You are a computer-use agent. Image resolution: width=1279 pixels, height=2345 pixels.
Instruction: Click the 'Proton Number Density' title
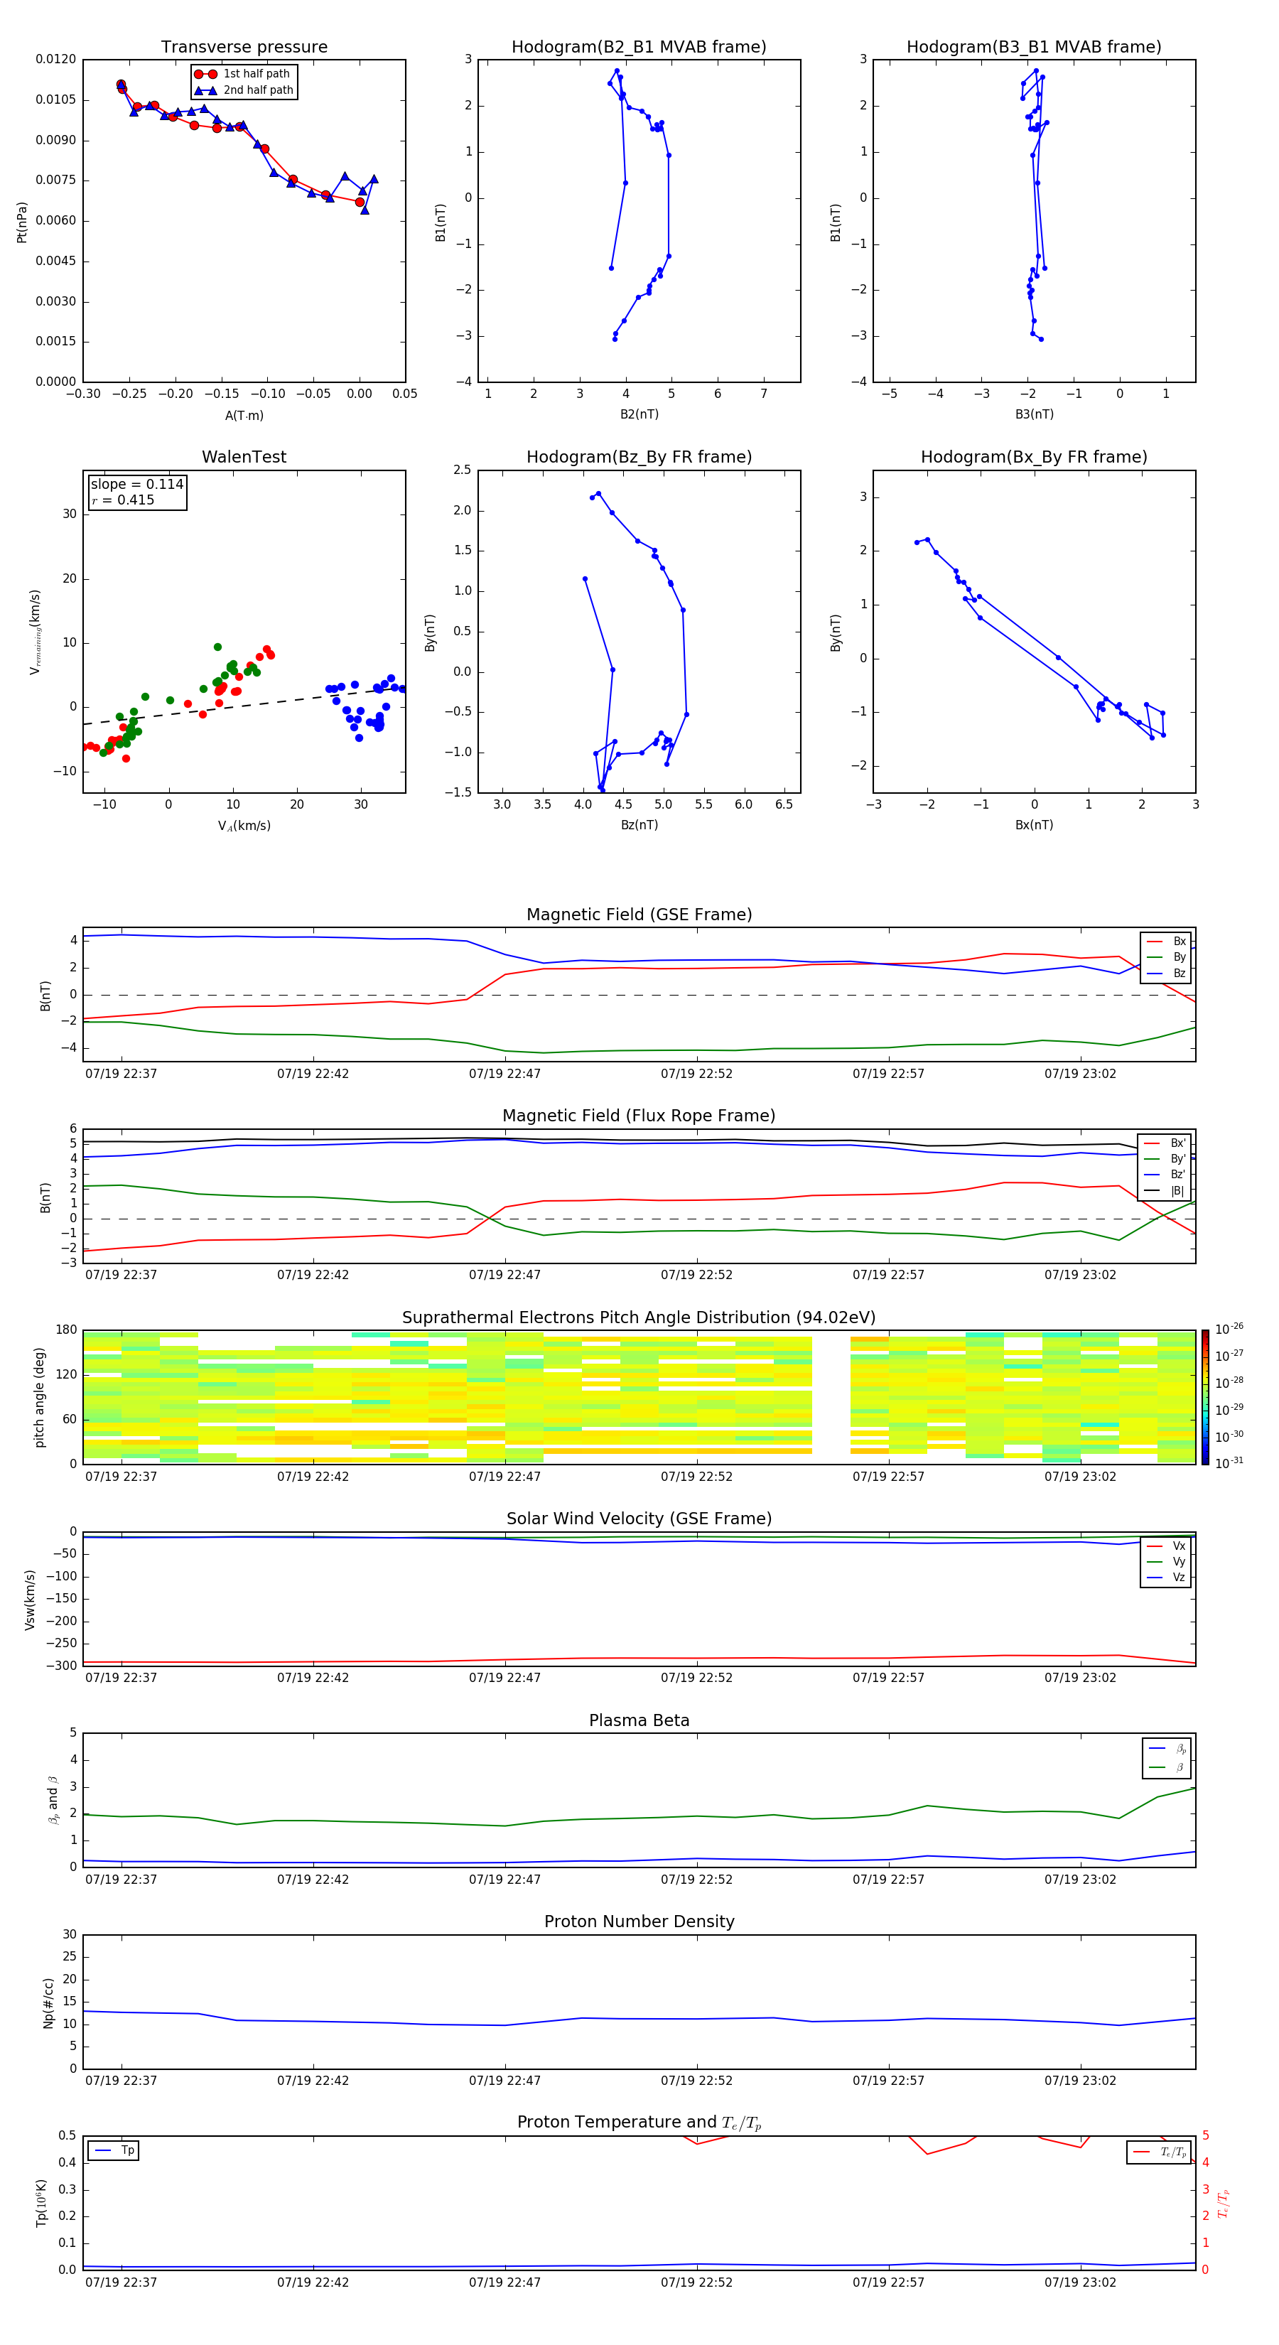tap(639, 1921)
